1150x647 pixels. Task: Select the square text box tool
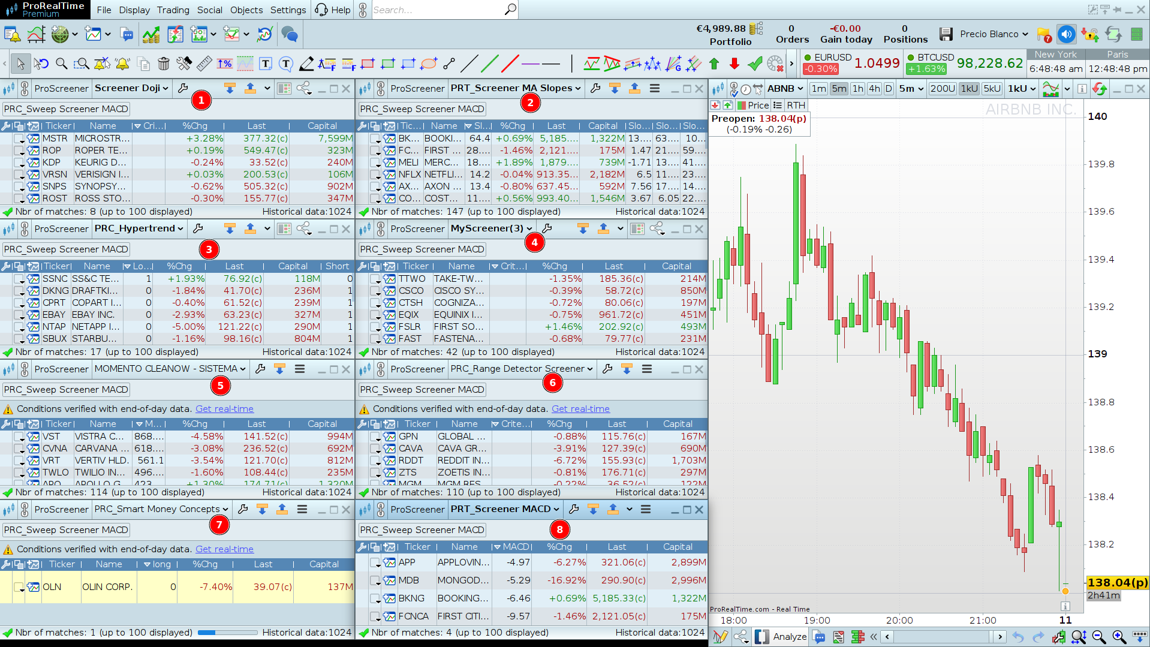coord(266,64)
